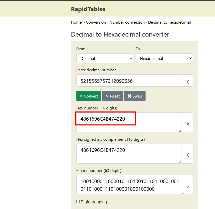Click the green Convert button
Screen dimensions: 215x209
click(x=89, y=96)
